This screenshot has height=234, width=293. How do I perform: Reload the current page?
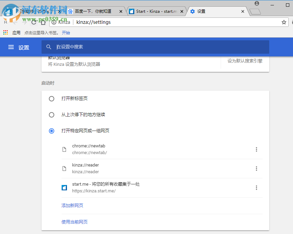click(33, 22)
